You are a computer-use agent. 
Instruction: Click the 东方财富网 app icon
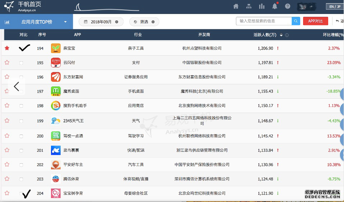56,77
